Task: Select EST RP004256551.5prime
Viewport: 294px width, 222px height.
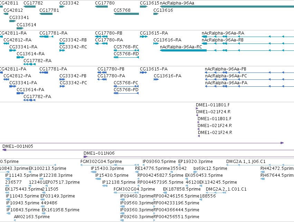Action: click(x=176, y=217)
